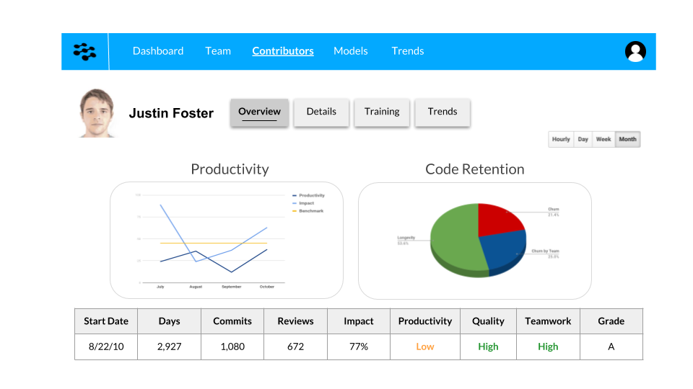Click the Code Retention chart title

coord(475,169)
